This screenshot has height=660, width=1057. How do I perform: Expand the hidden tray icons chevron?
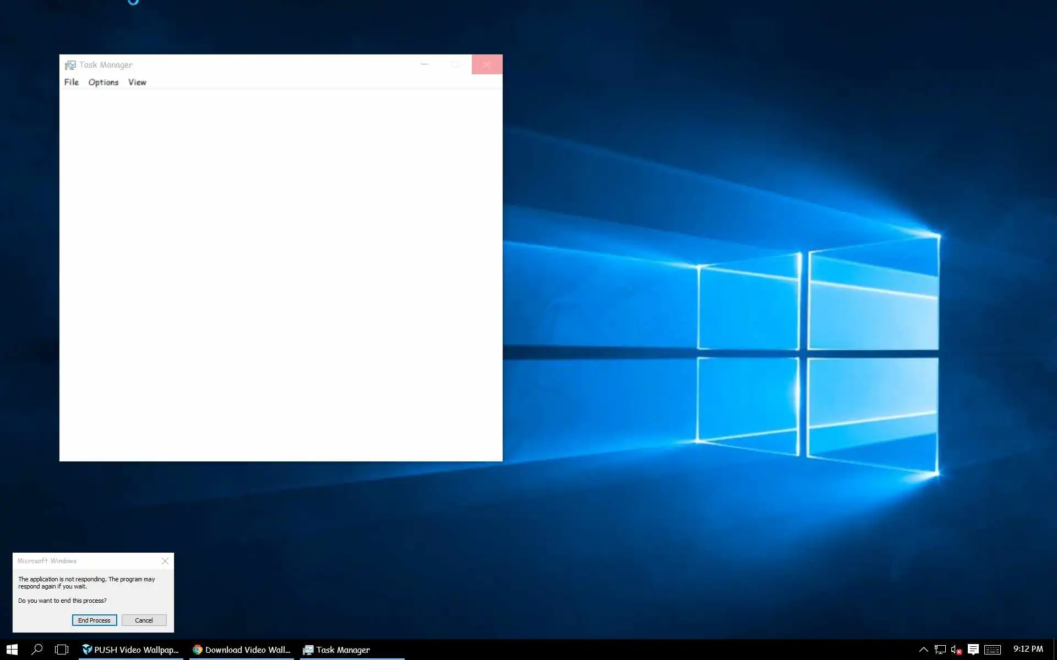pos(923,650)
